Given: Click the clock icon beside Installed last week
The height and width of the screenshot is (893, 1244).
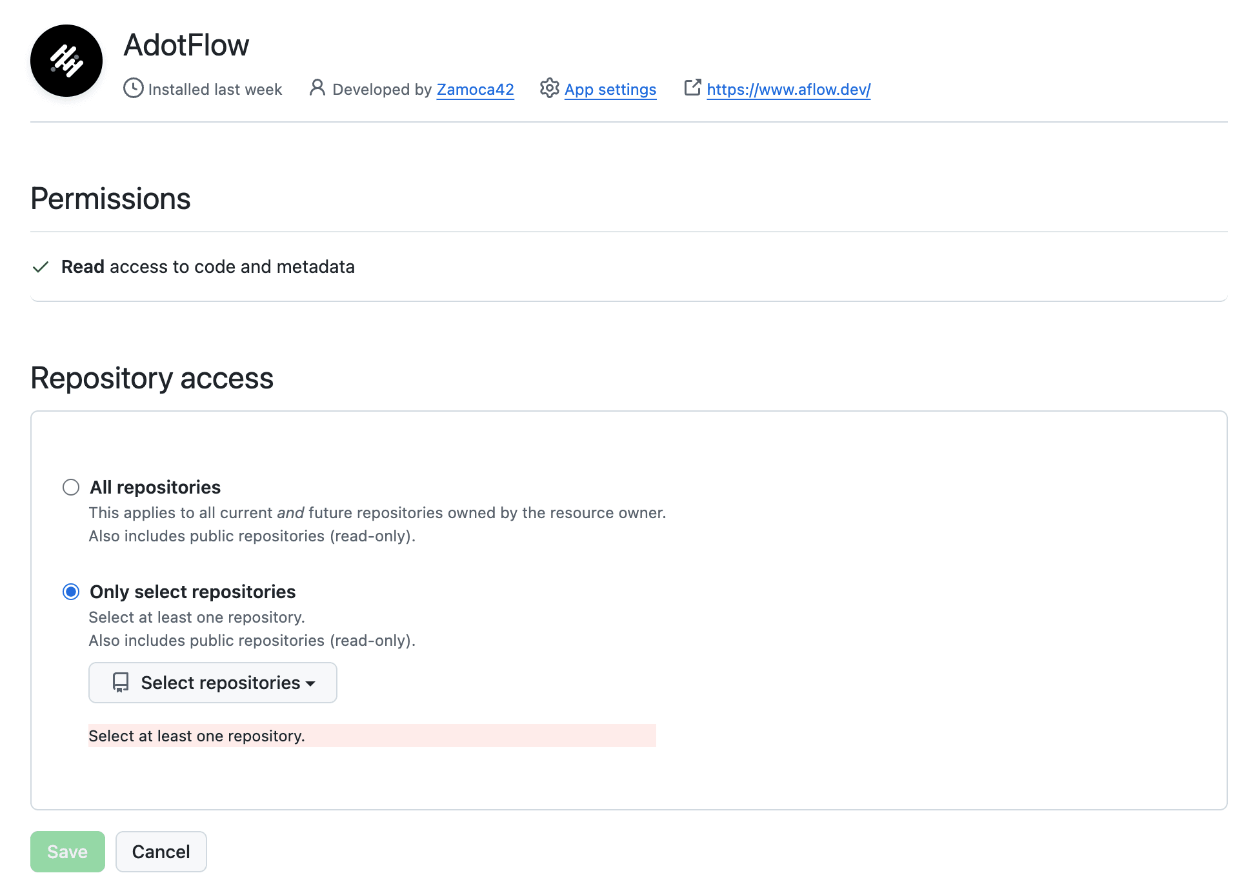Looking at the screenshot, I should (x=132, y=88).
